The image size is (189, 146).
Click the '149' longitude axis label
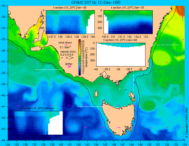[140, 144]
